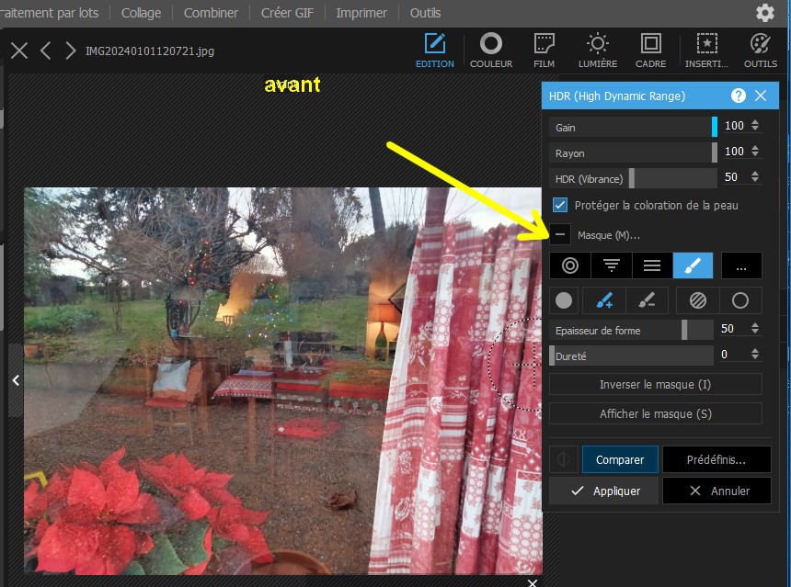Open the top Outils menu
The width and height of the screenshot is (791, 587).
425,13
